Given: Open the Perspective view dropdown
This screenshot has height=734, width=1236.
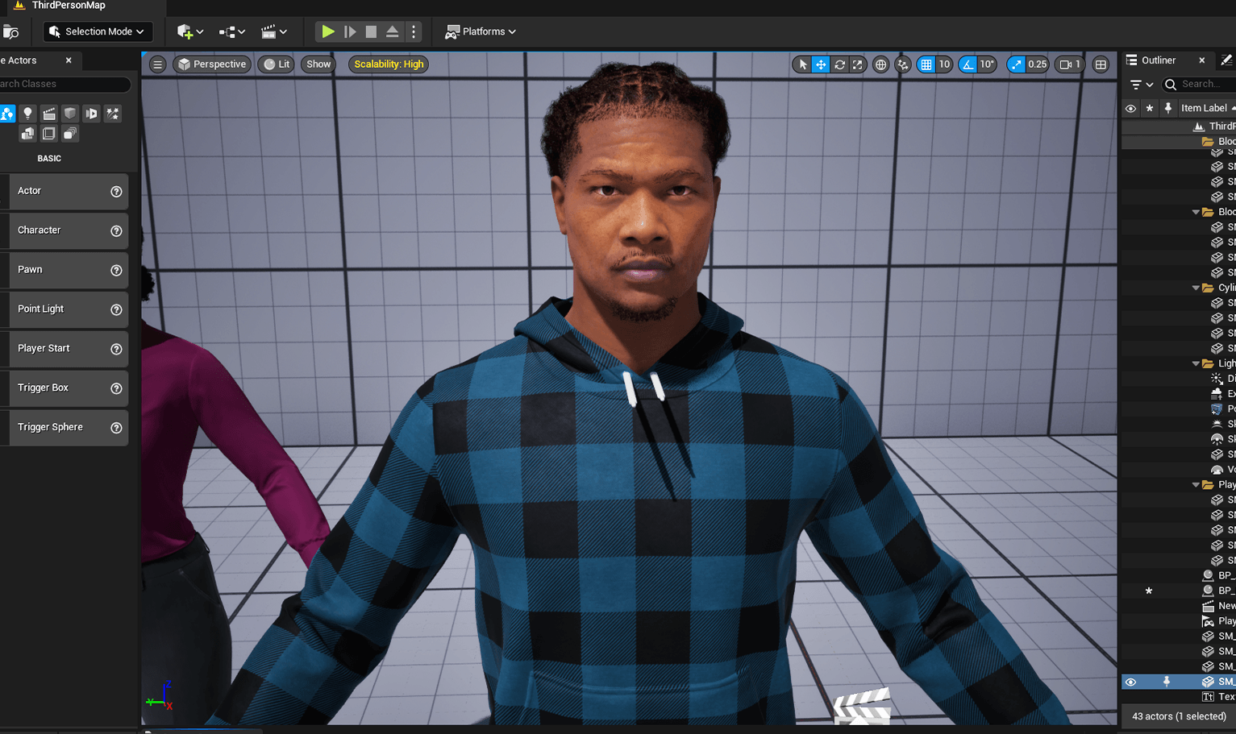Looking at the screenshot, I should coord(211,64).
